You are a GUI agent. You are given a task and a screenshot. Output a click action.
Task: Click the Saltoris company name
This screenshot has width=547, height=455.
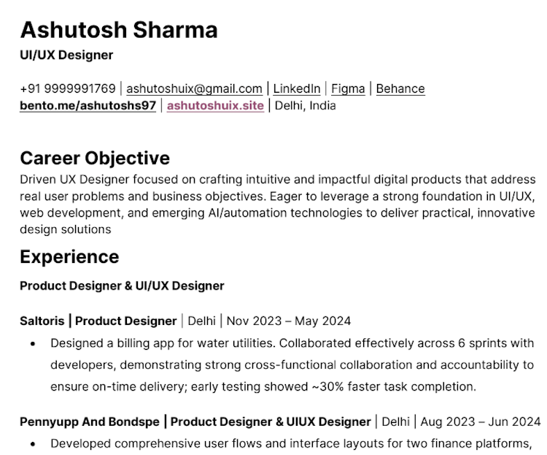pos(42,321)
